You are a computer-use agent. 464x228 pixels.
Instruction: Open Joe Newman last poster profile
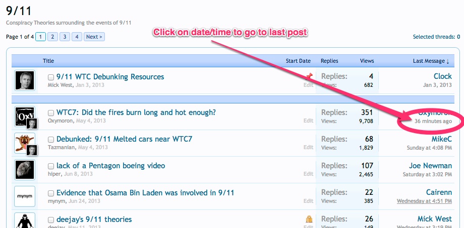tap(430, 166)
